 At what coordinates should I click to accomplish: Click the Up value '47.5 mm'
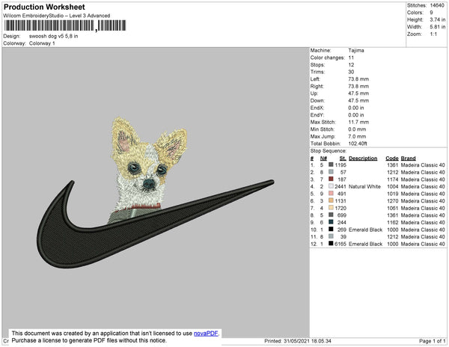tap(358, 93)
